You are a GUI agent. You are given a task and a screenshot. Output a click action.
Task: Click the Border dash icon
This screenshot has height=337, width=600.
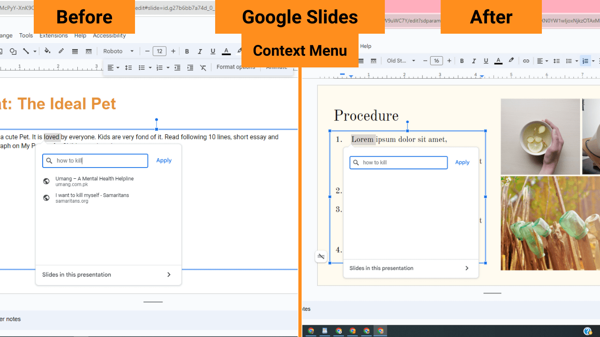[89, 51]
